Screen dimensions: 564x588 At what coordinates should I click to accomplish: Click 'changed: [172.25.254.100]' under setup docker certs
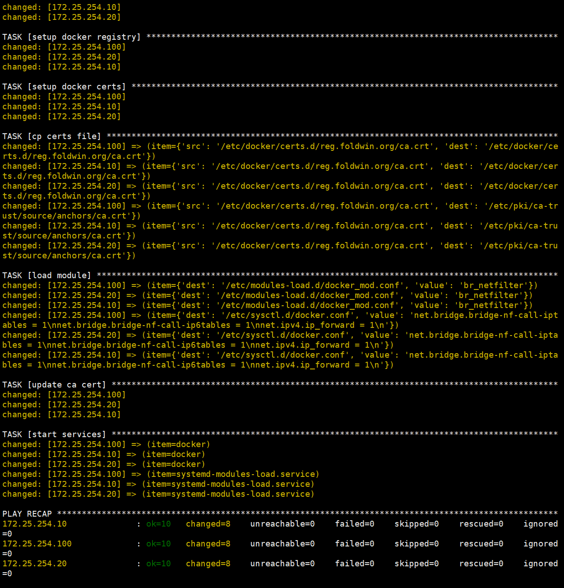coord(64,97)
